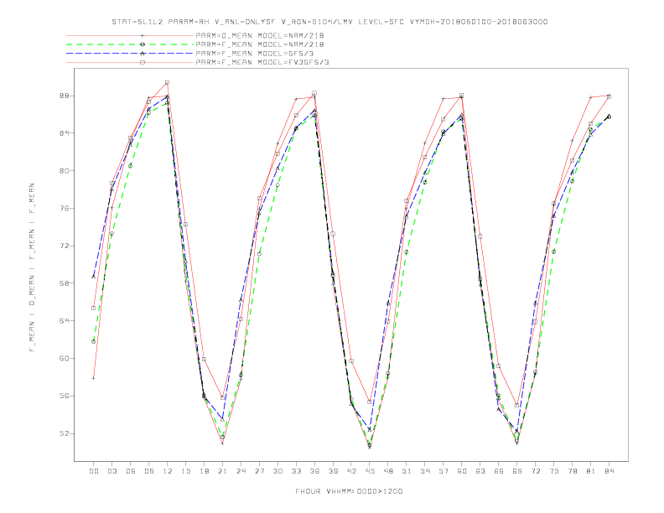
Task: Click the x-axis tick label 00
Action: tap(94, 471)
